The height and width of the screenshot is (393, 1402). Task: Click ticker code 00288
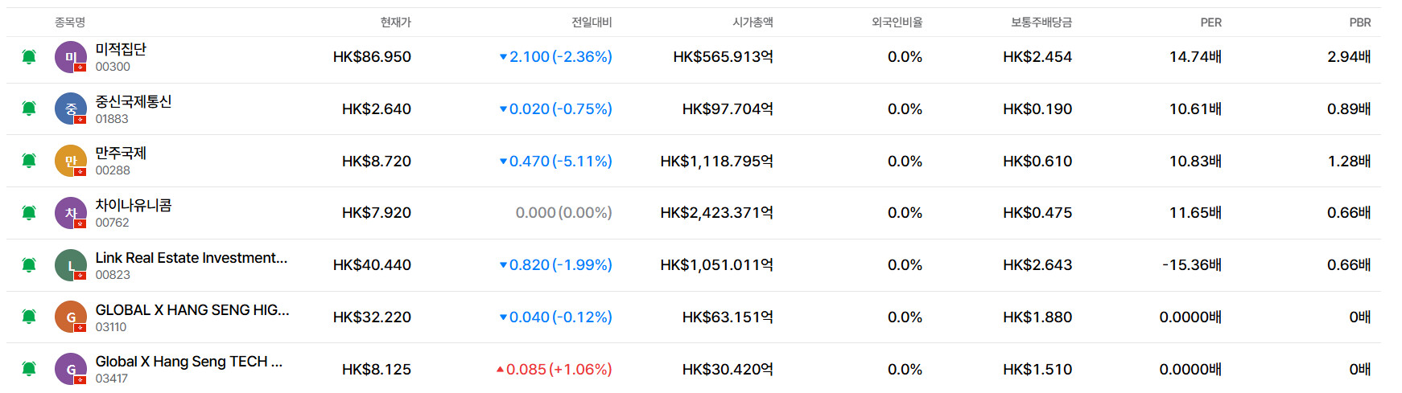[x=113, y=170]
